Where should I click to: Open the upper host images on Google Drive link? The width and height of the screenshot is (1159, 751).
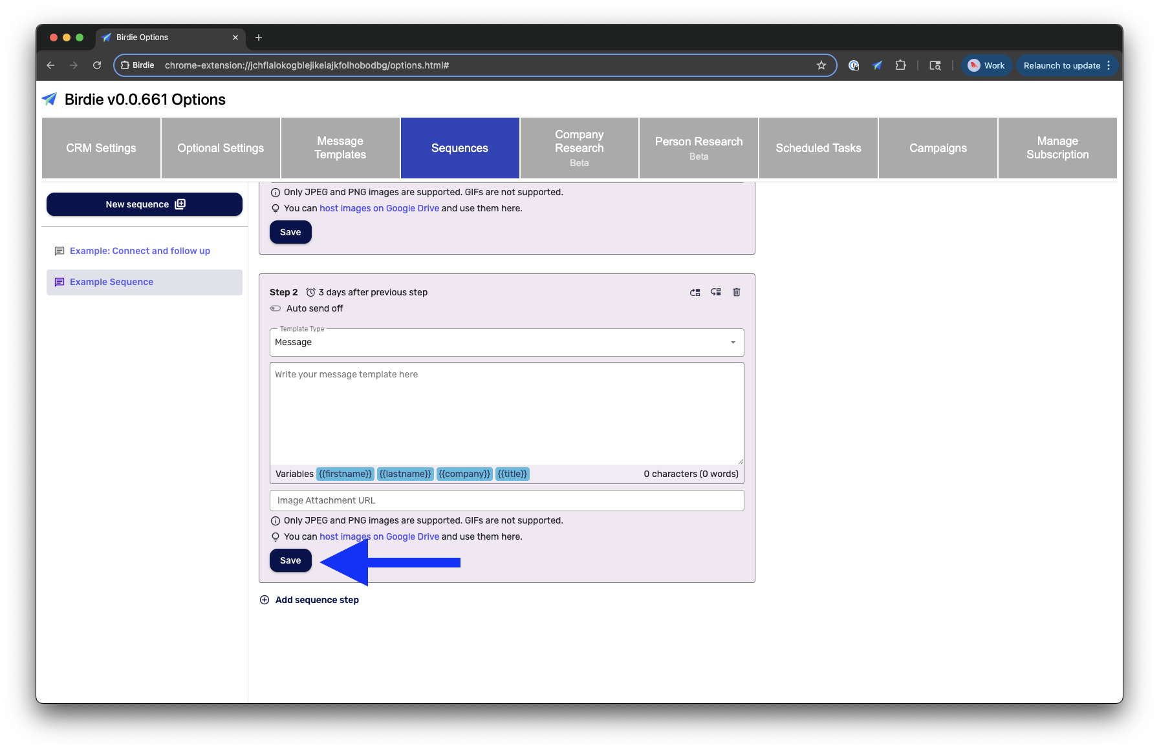click(x=379, y=208)
